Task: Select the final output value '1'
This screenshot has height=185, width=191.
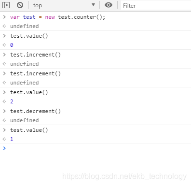Action: [12, 139]
